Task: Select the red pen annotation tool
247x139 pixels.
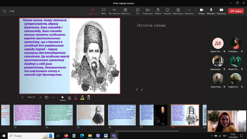Action: coord(76,97)
